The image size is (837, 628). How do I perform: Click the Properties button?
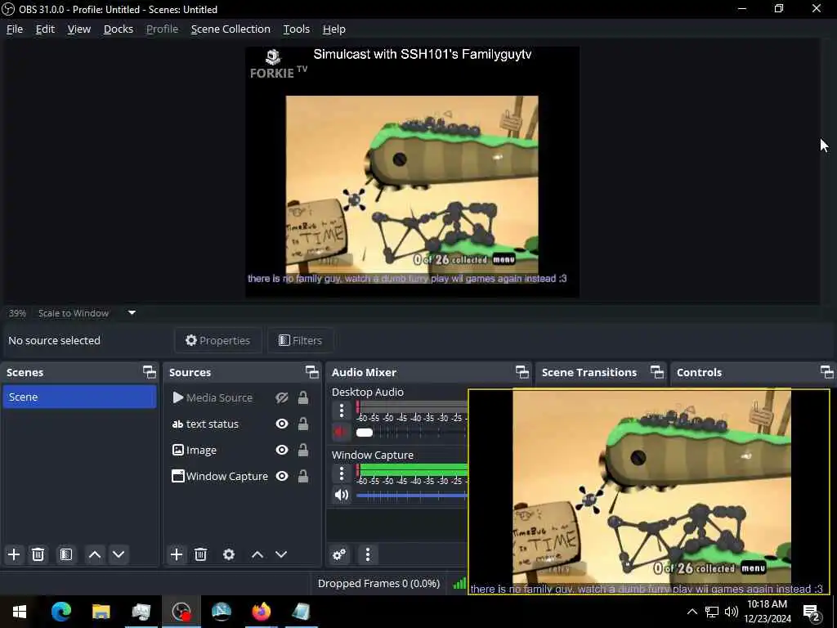click(x=217, y=341)
